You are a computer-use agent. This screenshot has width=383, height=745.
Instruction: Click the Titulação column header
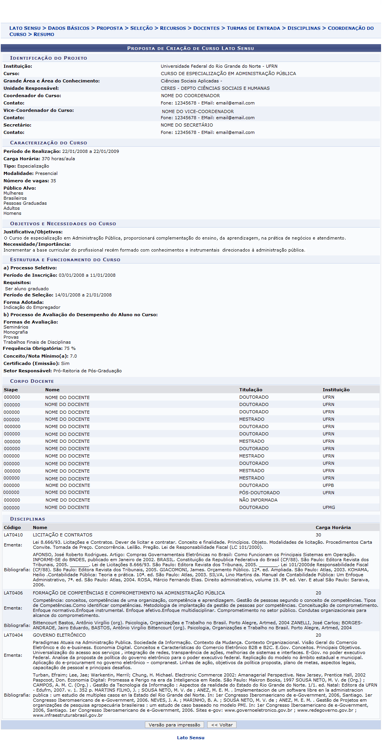pyautogui.click(x=251, y=390)
